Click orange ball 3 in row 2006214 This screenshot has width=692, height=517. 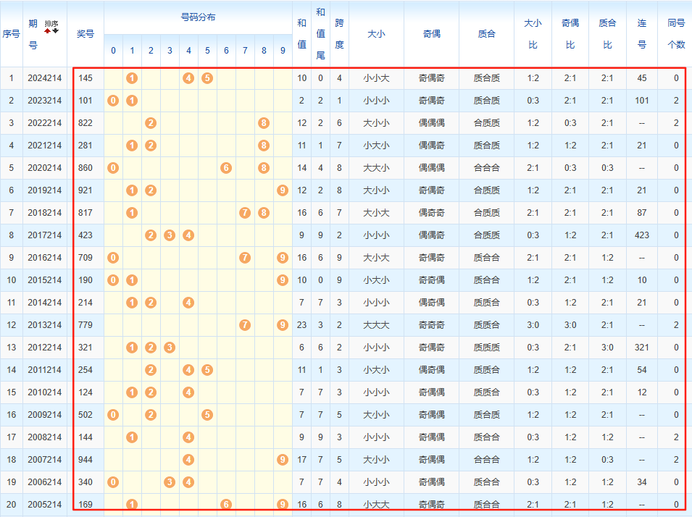coord(170,482)
